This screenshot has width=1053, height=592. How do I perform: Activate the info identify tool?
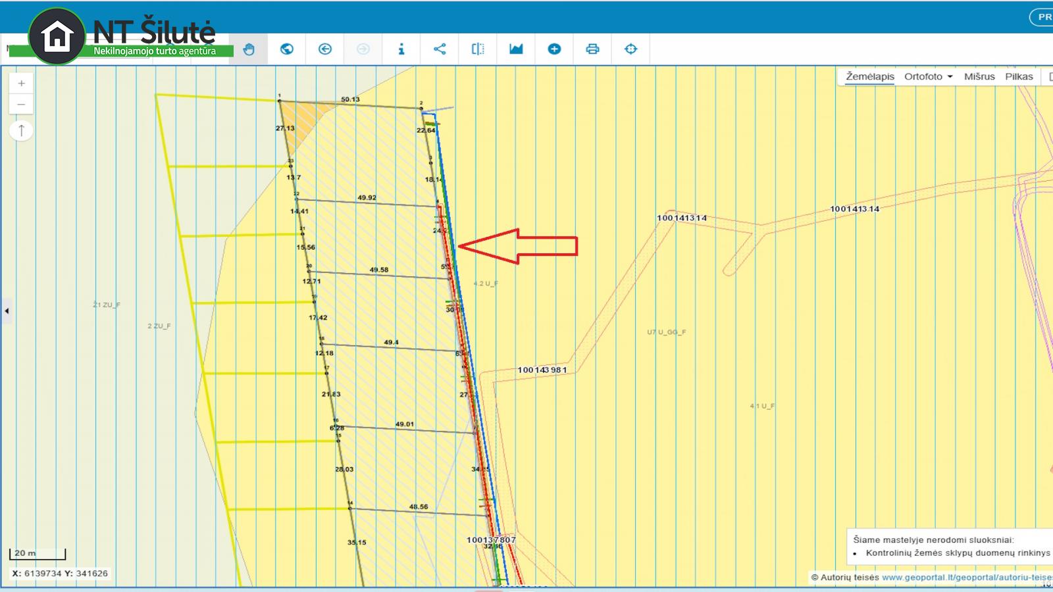click(401, 49)
